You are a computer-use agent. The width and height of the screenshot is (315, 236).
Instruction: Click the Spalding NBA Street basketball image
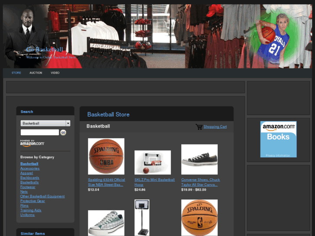pos(106,156)
